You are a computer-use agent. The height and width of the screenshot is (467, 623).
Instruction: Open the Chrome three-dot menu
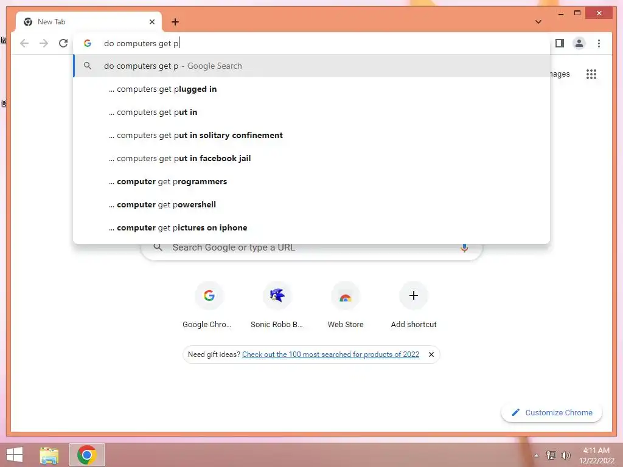point(599,43)
